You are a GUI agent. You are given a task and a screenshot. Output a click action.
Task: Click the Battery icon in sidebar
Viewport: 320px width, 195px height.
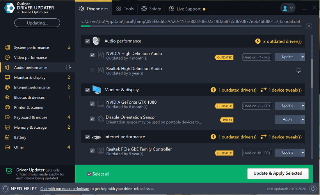click(x=7, y=137)
